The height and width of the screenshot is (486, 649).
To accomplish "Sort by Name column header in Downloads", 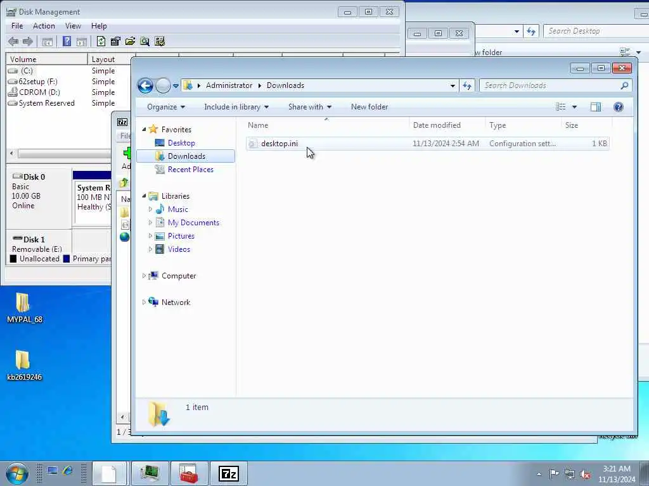I will 258,125.
